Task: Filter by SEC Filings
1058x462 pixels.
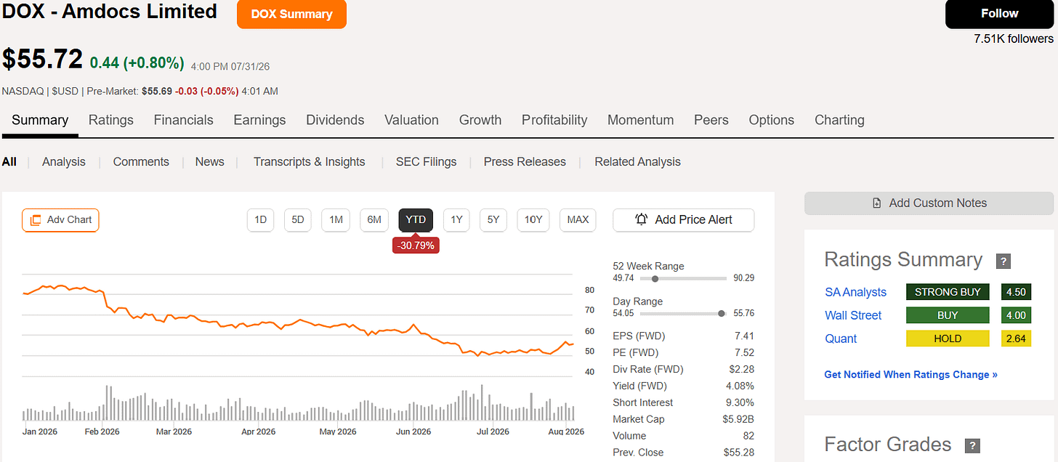Action: point(426,162)
